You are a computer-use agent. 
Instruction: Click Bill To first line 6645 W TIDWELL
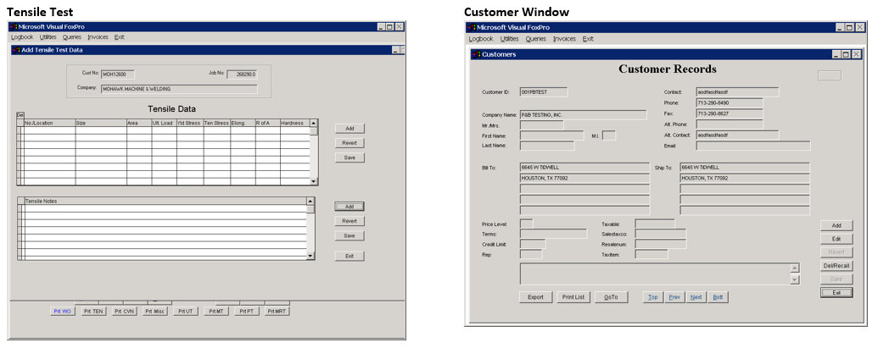point(584,167)
